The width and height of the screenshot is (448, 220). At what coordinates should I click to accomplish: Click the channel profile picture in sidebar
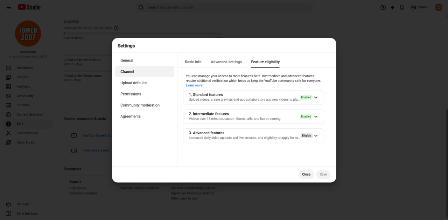tap(28, 33)
